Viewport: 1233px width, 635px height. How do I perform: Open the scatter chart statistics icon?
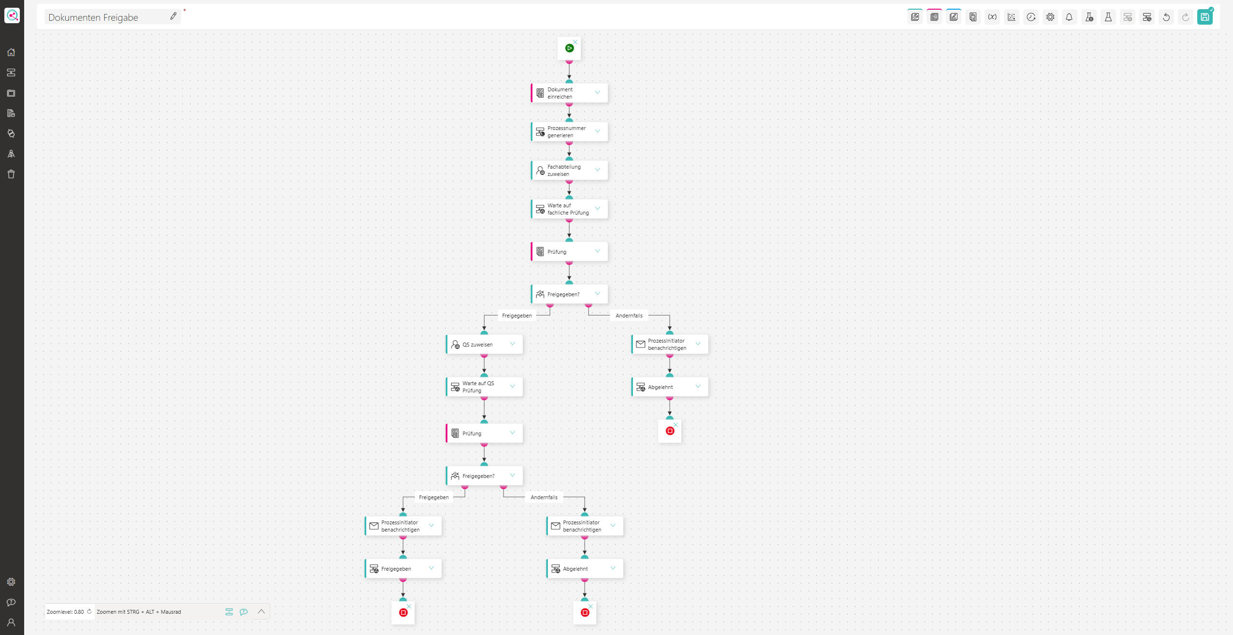coord(1011,17)
